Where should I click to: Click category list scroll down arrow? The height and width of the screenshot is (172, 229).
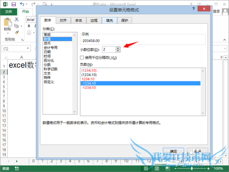pos(75,112)
